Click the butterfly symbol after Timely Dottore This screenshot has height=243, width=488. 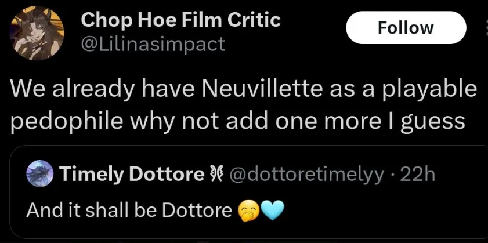click(216, 175)
